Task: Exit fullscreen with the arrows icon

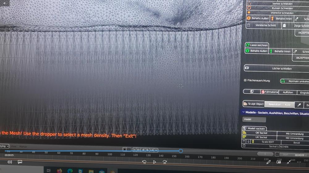Action: point(289,162)
